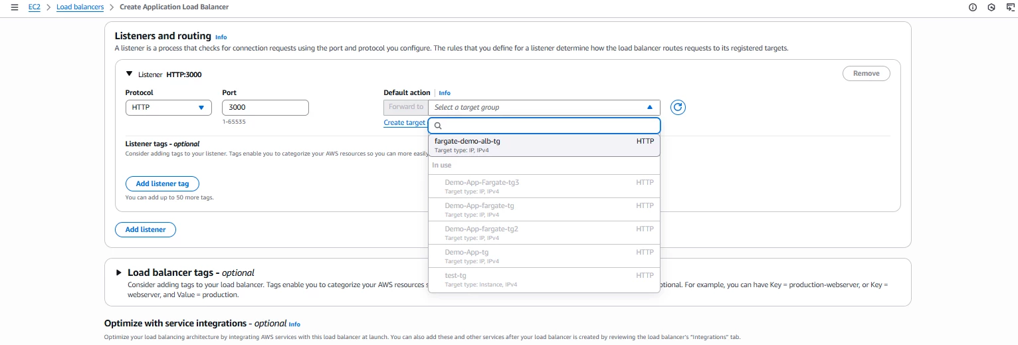Screen dimensions: 1018x345
Task: Open Info link next to Default action
Action: coord(445,93)
